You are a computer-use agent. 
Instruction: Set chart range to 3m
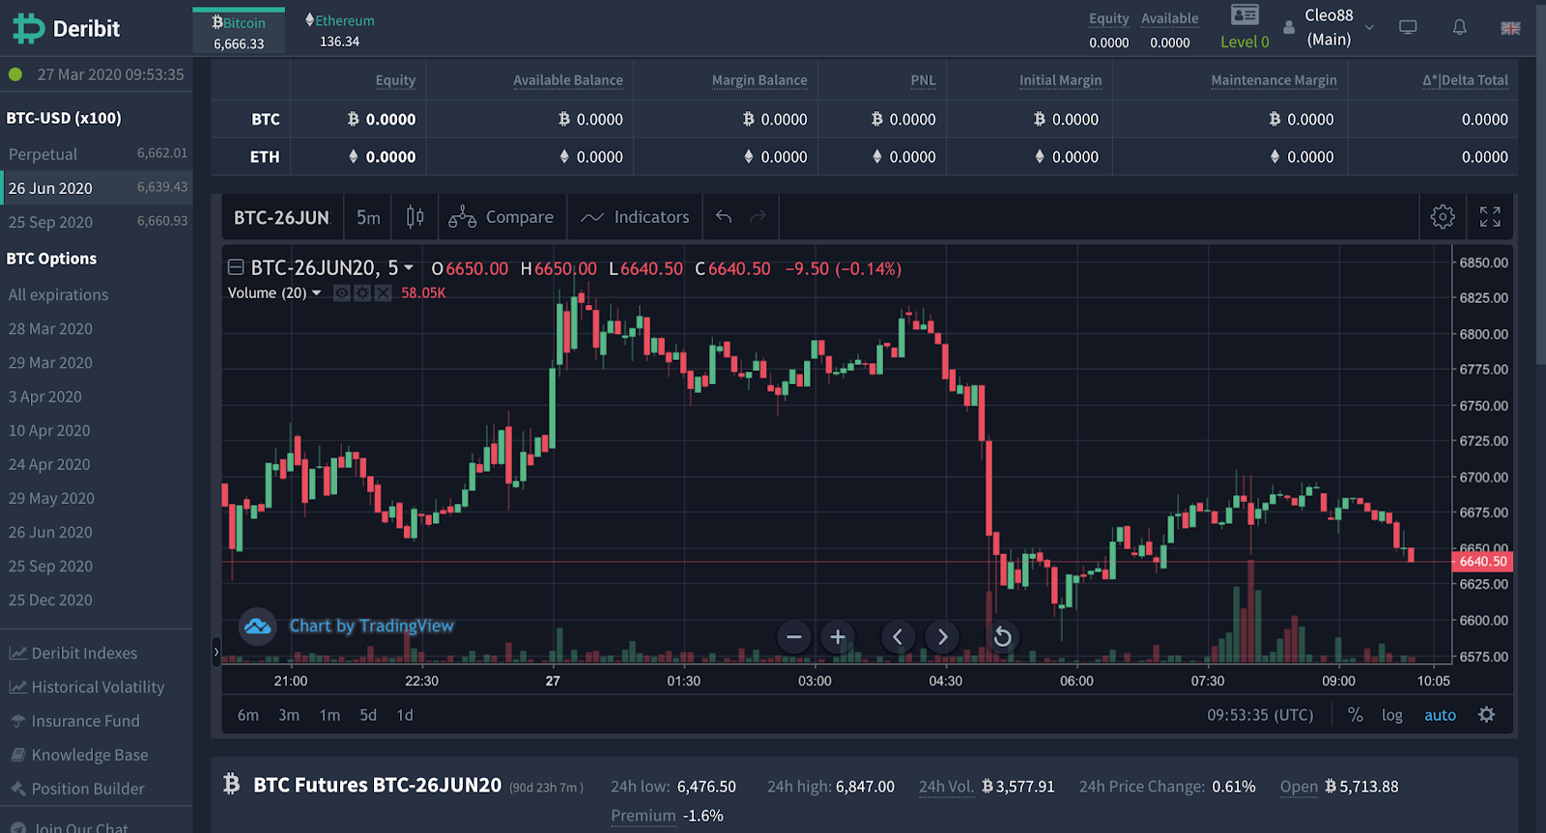pyautogui.click(x=289, y=715)
